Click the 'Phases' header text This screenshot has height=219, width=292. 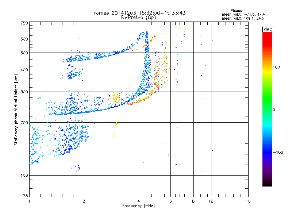tap(236, 11)
